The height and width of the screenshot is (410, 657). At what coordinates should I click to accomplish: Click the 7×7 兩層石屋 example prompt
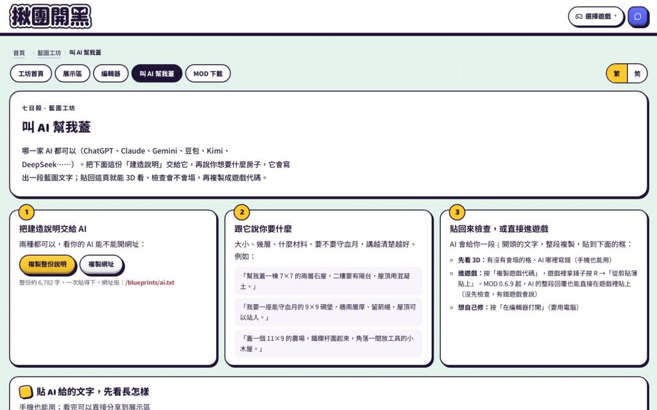pos(328,281)
